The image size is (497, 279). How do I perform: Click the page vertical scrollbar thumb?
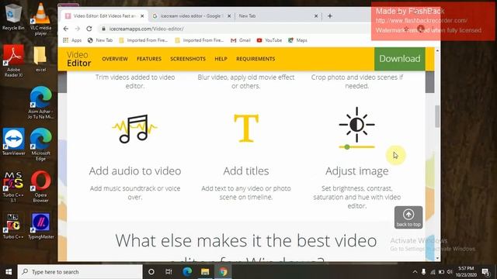point(438,116)
